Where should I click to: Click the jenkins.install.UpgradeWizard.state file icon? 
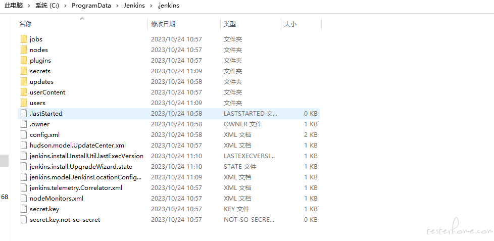coord(24,166)
